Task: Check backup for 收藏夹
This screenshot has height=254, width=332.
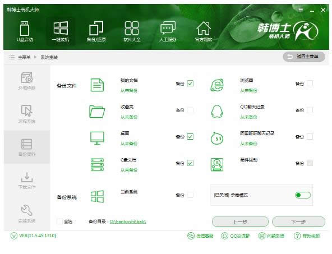Action: click(190, 110)
